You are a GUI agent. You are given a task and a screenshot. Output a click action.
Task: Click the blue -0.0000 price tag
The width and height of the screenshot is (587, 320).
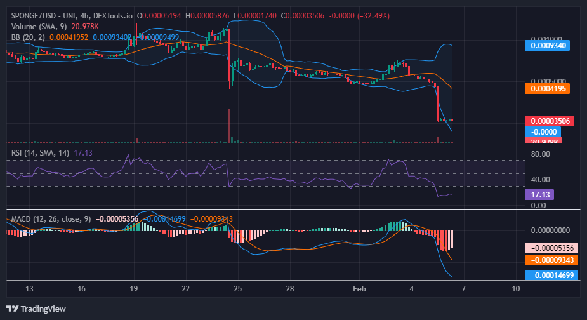pyautogui.click(x=543, y=132)
